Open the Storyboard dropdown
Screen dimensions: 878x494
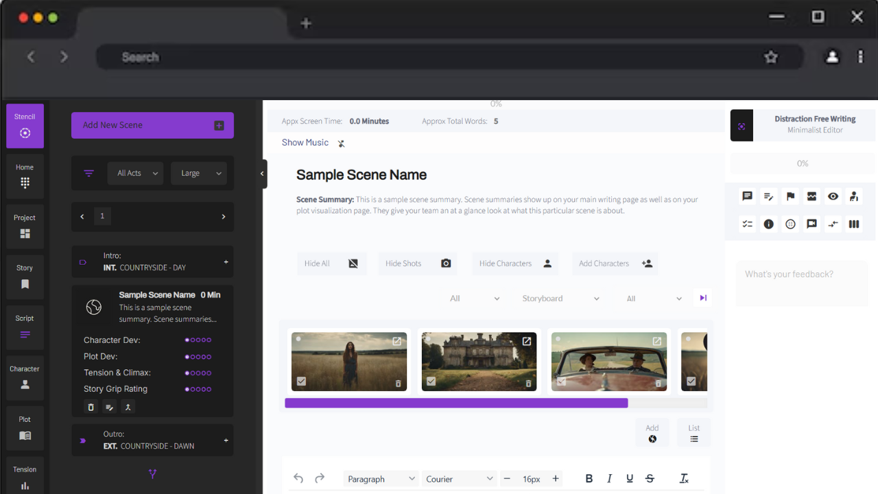click(561, 298)
